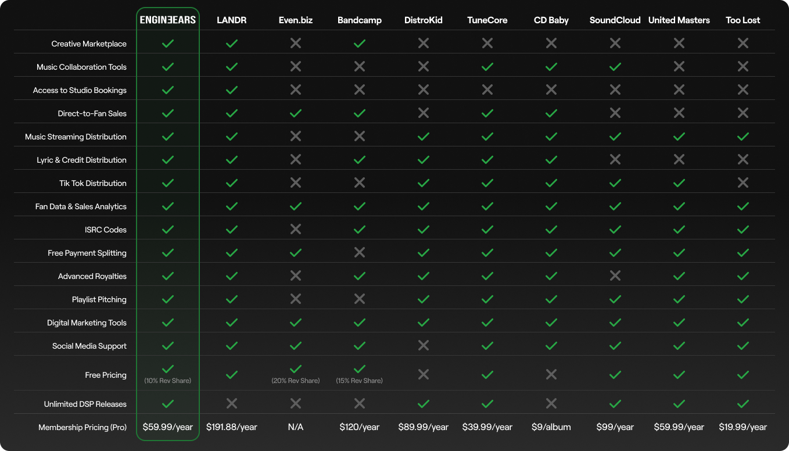Click EngineEars checkmark for Access to Studio Bookings

click(x=168, y=90)
